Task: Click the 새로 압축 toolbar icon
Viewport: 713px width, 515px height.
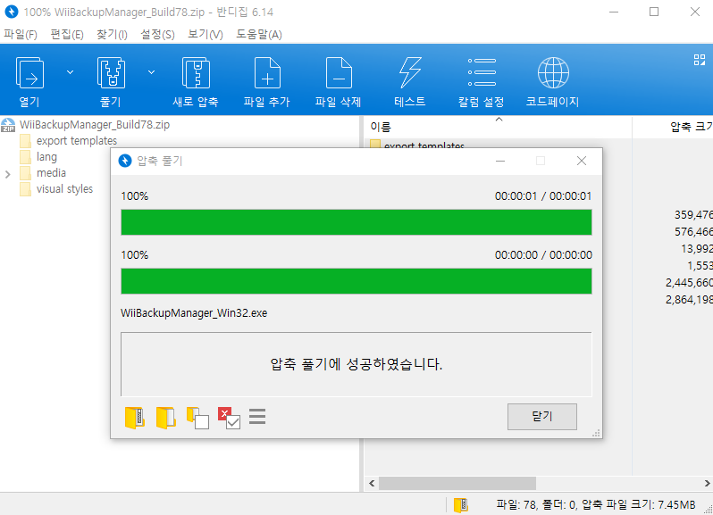Action: pyautogui.click(x=196, y=73)
